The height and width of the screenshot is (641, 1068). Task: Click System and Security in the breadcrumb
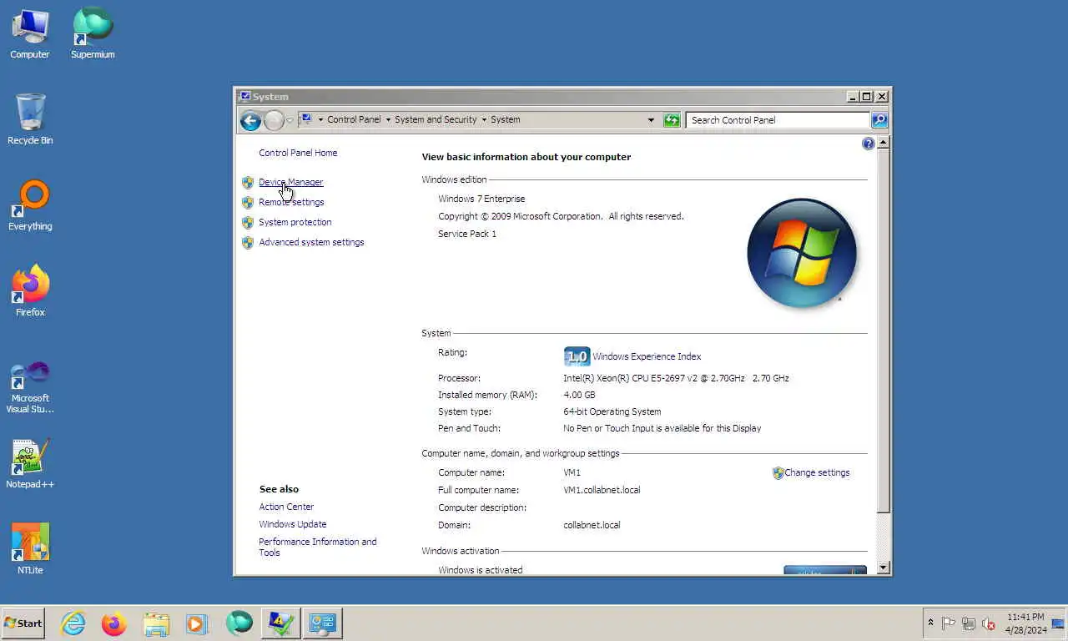pyautogui.click(x=436, y=120)
